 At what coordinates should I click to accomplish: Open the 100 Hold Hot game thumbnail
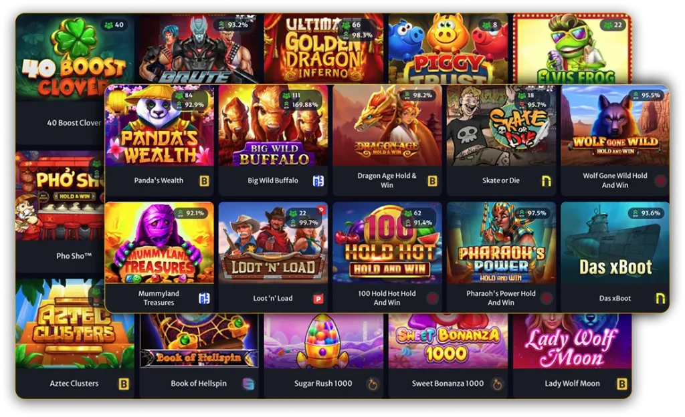coord(387,243)
